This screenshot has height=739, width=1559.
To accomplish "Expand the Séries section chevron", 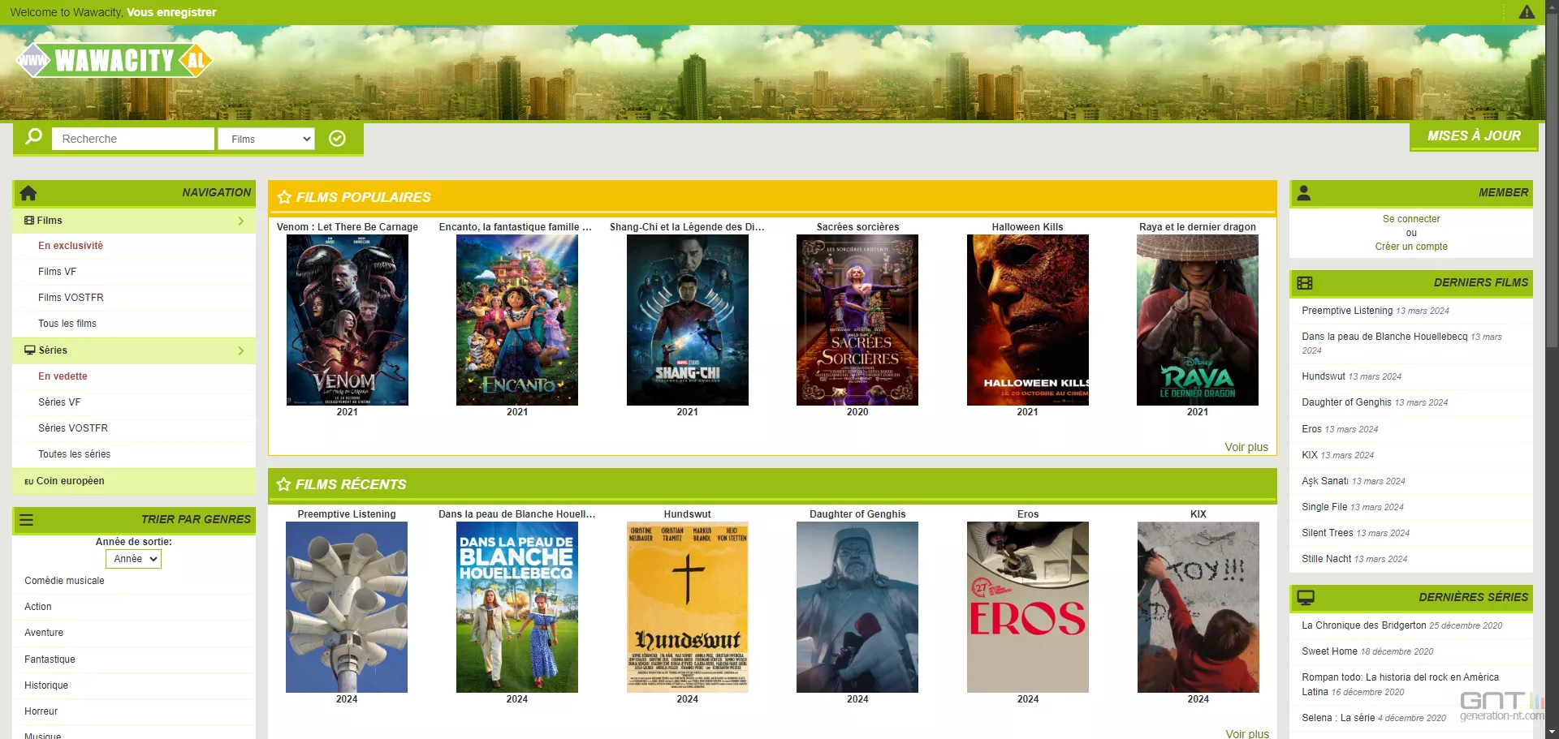I will [x=241, y=350].
